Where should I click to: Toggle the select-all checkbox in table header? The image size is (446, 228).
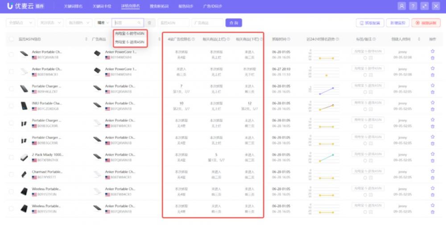coord(11,39)
